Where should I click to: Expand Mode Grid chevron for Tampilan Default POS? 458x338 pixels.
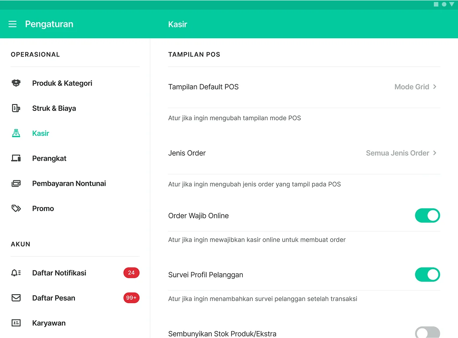pyautogui.click(x=435, y=87)
